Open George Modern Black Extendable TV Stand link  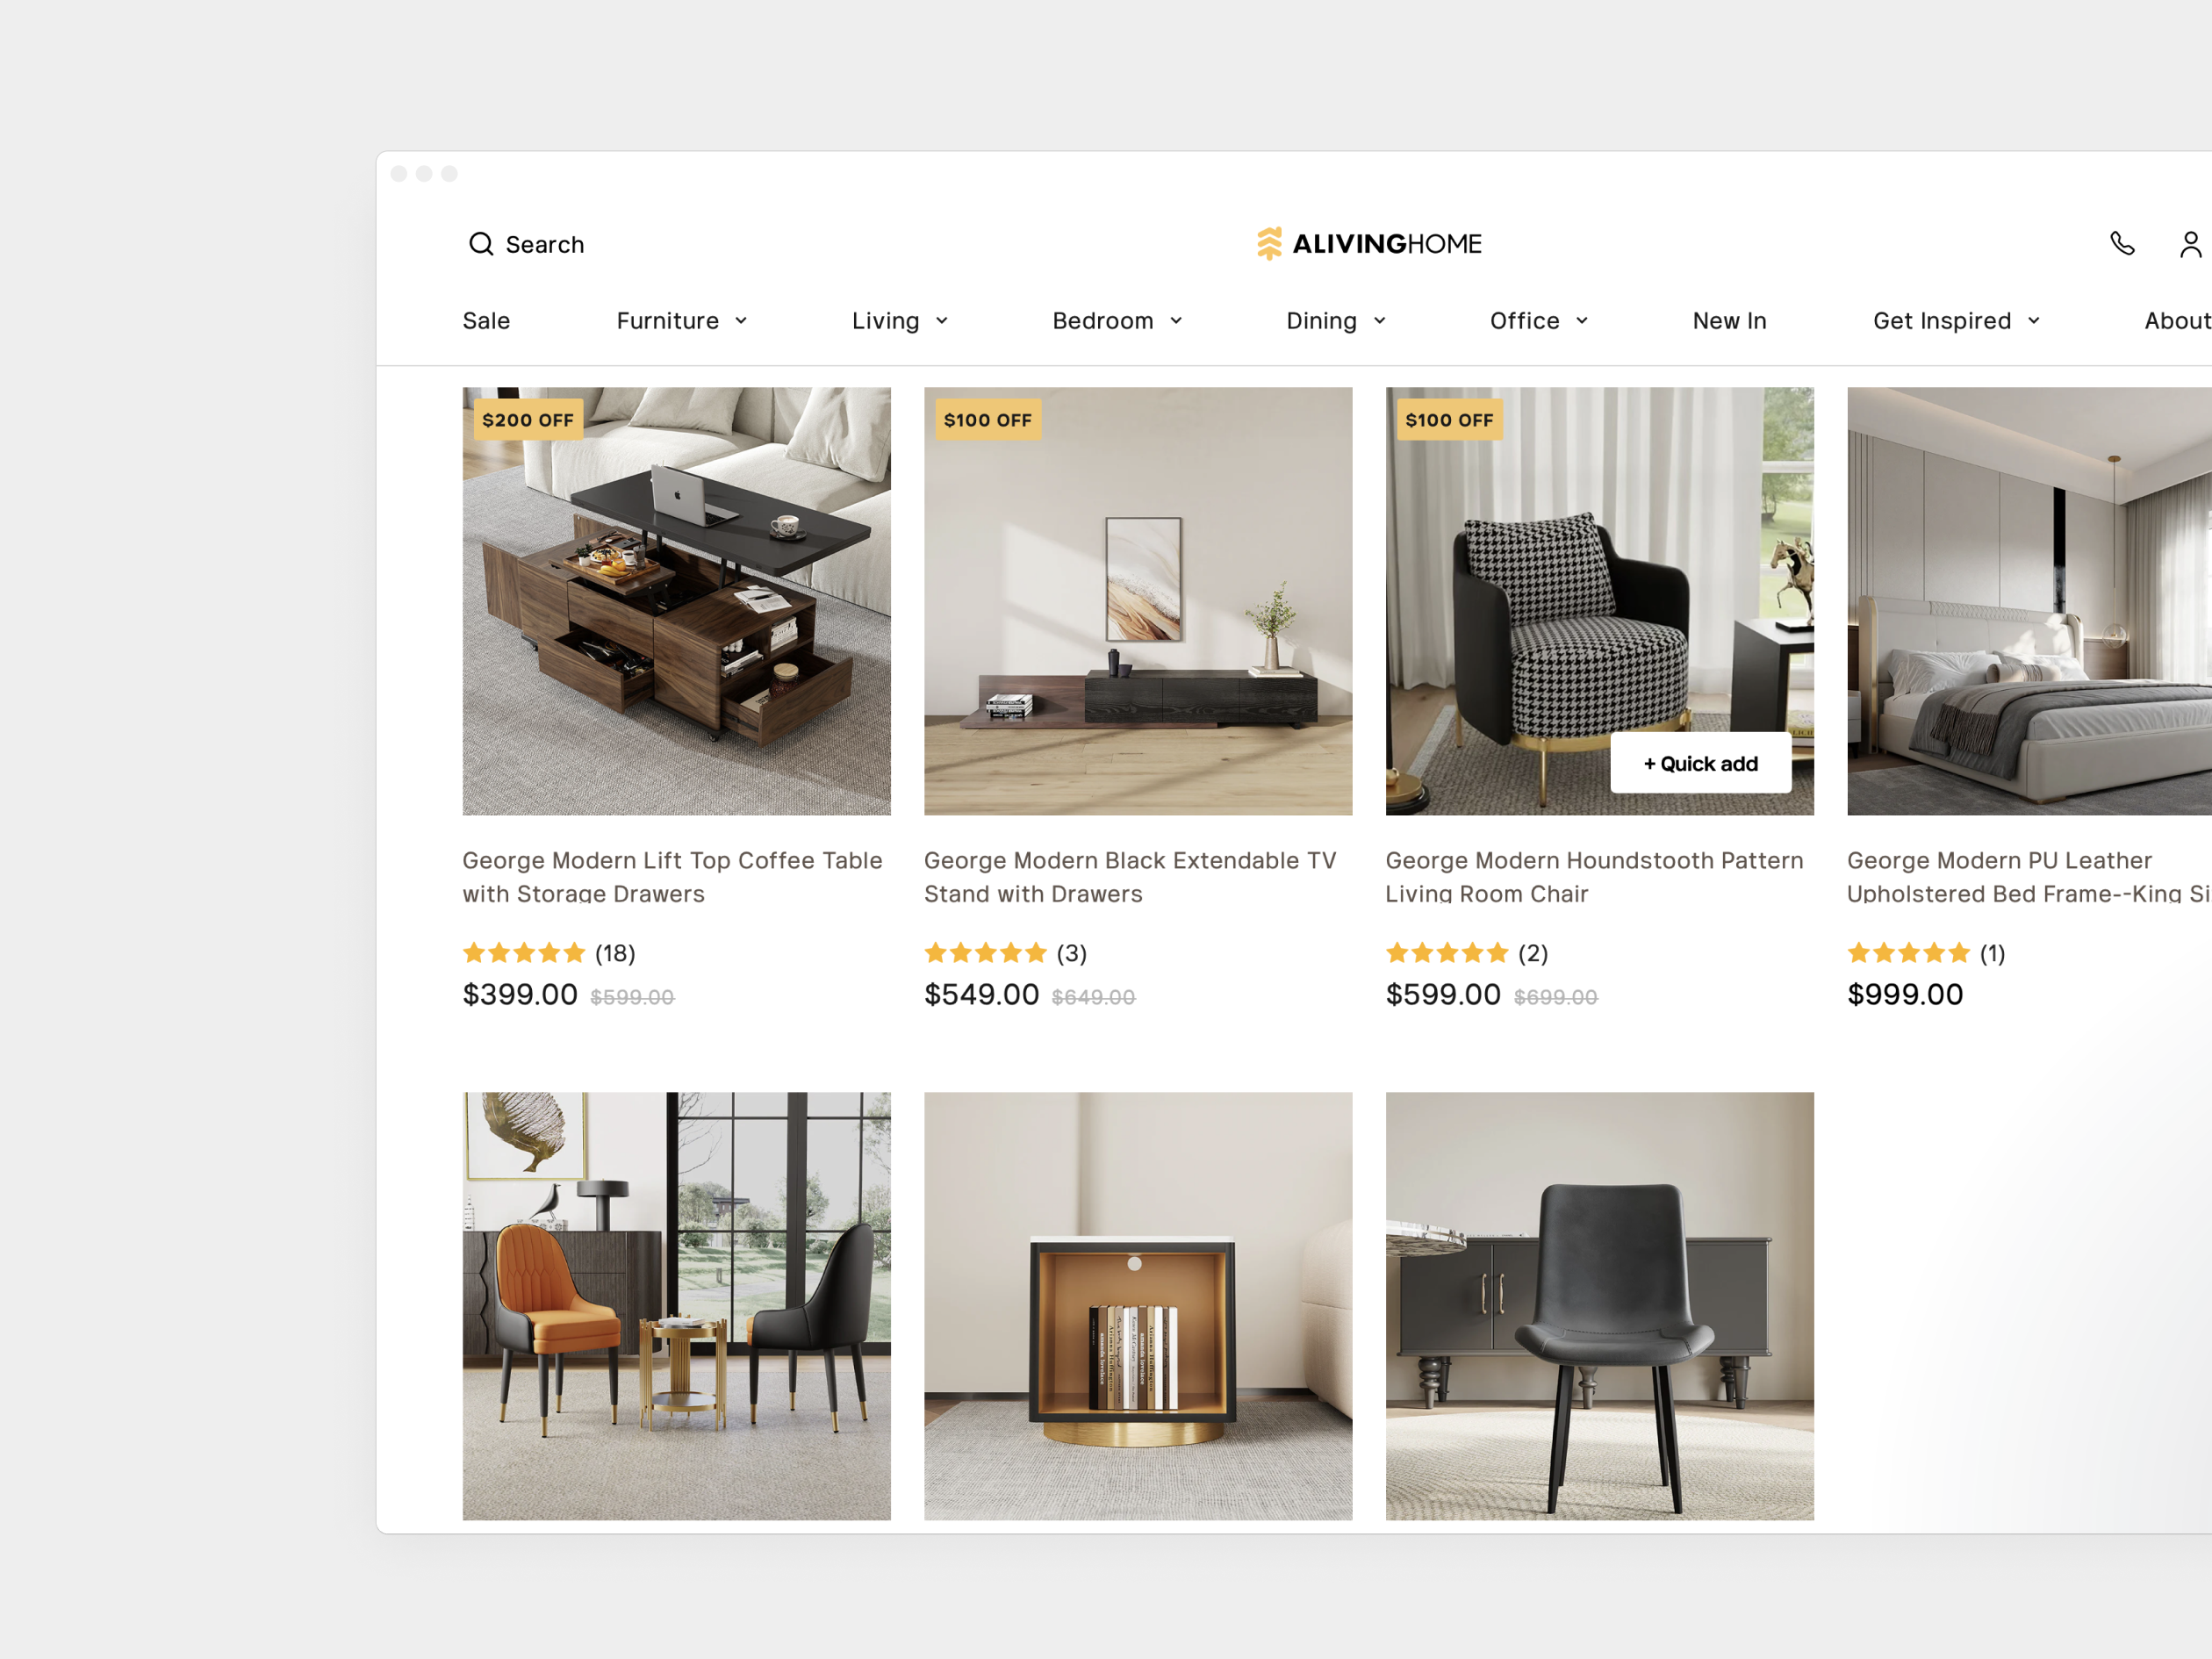tap(1130, 877)
